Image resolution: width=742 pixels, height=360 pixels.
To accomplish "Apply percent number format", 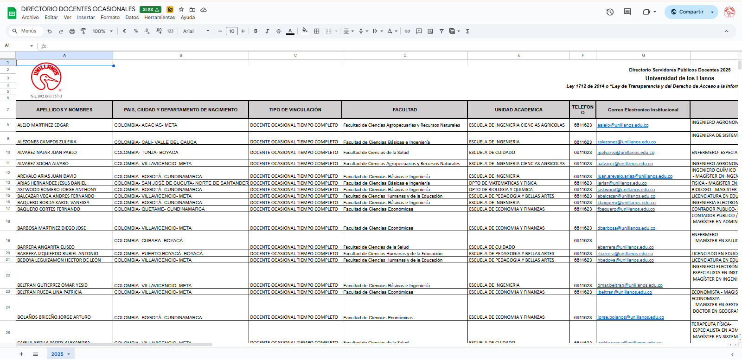I will click(136, 31).
